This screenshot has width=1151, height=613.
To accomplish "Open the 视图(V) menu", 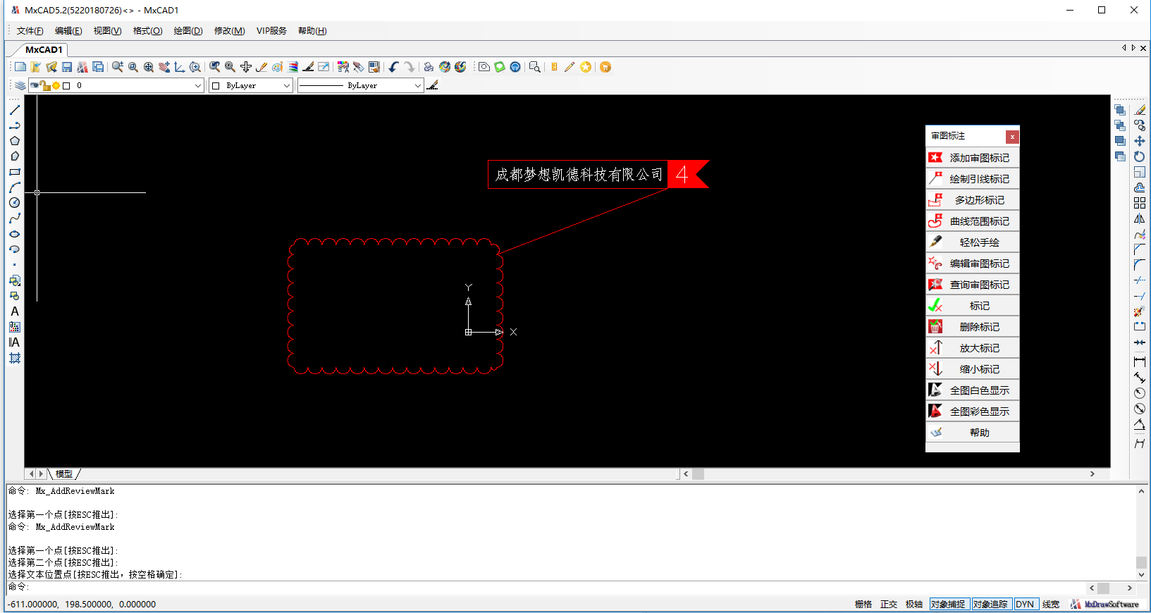I will [x=108, y=31].
